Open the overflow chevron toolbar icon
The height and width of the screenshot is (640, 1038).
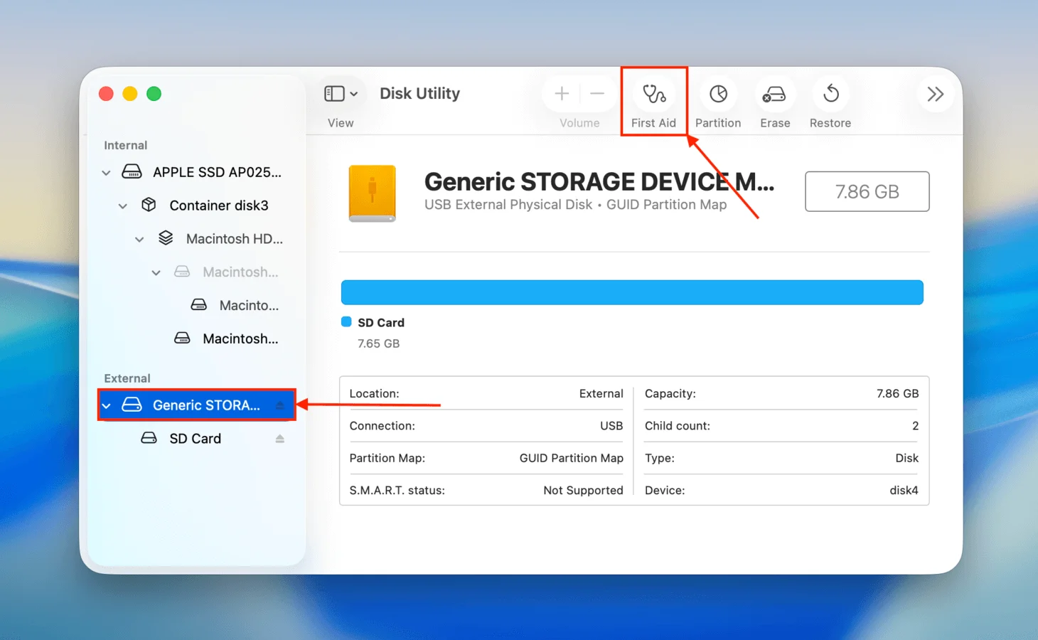pyautogui.click(x=936, y=93)
